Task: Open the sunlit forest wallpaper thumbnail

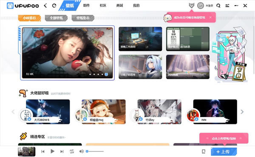Action: pos(188,67)
